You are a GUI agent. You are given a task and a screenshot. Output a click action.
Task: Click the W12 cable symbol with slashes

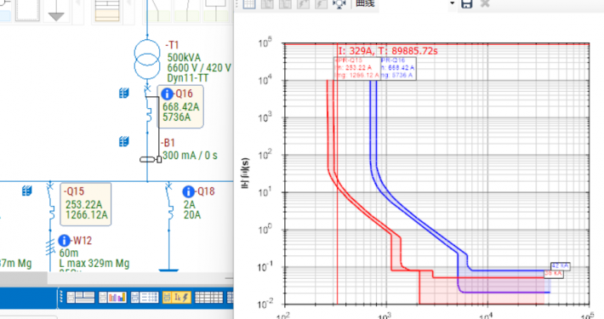pyautogui.click(x=50, y=248)
